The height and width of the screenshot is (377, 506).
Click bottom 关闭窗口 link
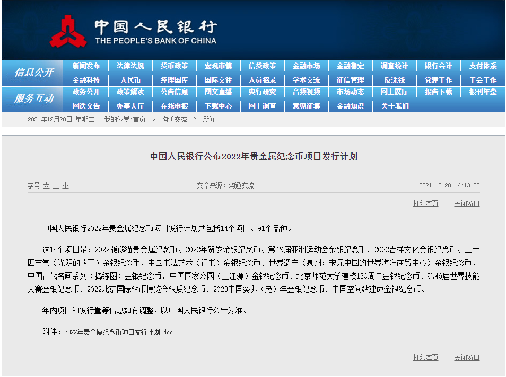pos(467,357)
